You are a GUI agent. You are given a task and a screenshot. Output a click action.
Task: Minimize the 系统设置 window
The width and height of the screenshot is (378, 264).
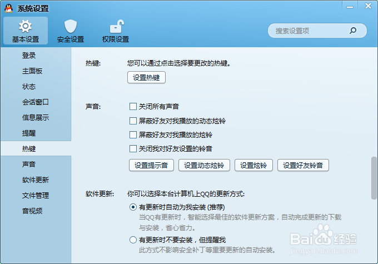[350, 6]
